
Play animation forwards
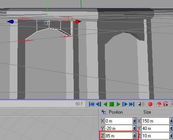pyautogui.click(x=118, y=104)
